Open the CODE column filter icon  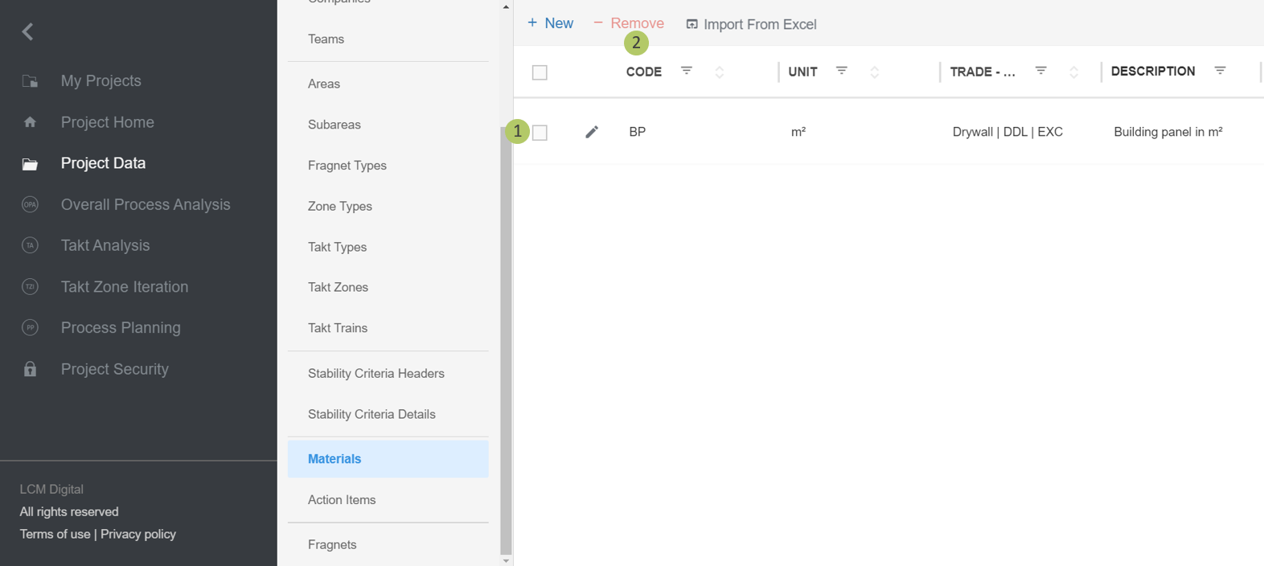click(687, 71)
